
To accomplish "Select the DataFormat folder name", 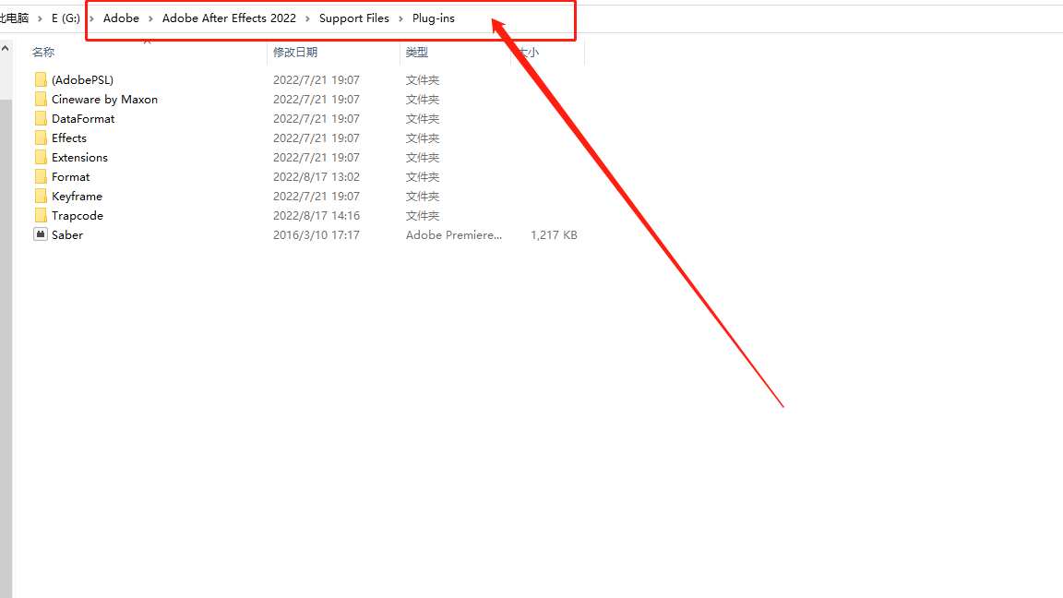I will (83, 119).
